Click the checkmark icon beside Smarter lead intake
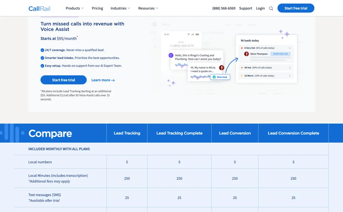 [x=42, y=58]
